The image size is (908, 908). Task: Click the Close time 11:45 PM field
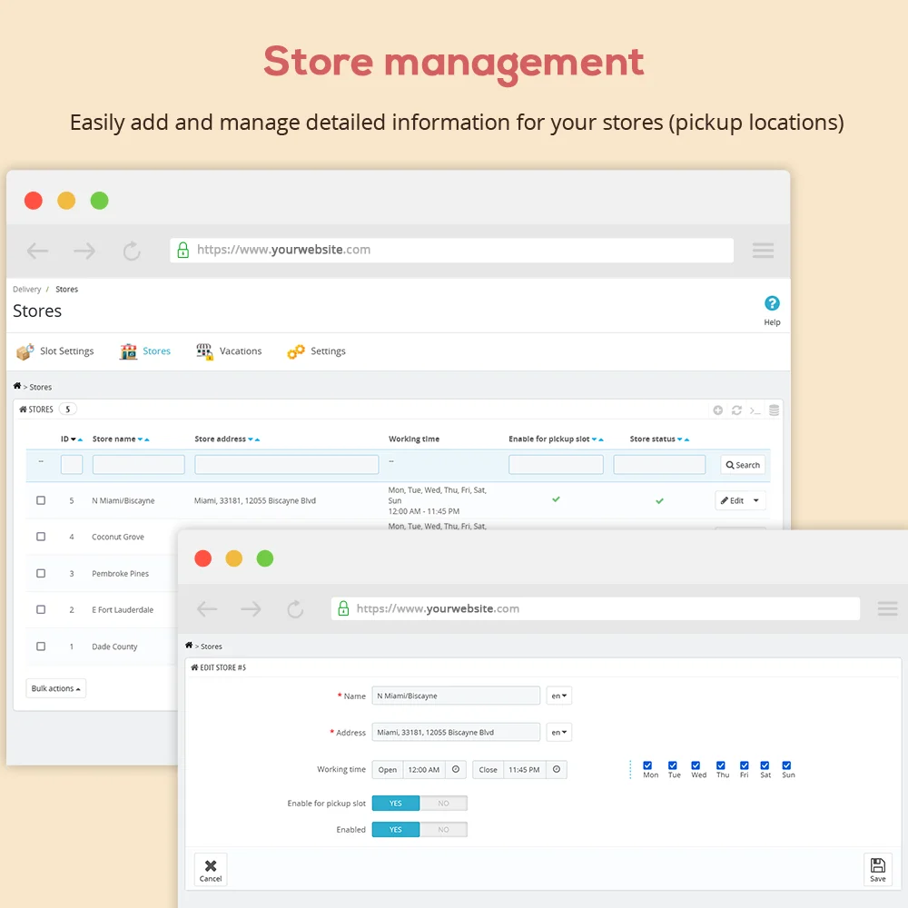tap(524, 770)
